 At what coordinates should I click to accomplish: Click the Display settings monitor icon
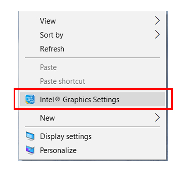(x=30, y=136)
